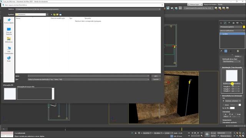Click the large set key plus button
The width and height of the screenshot is (246, 138).
pos(207,134)
